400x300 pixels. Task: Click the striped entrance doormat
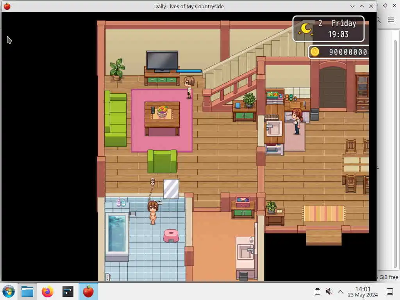(x=324, y=214)
